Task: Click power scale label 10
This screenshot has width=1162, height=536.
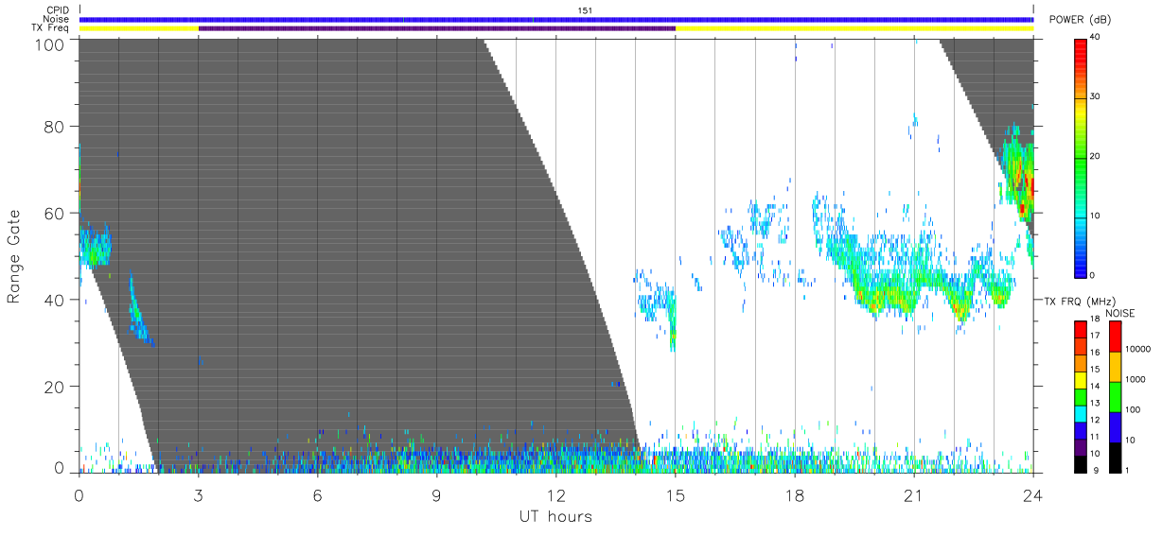Action: pos(1096,216)
